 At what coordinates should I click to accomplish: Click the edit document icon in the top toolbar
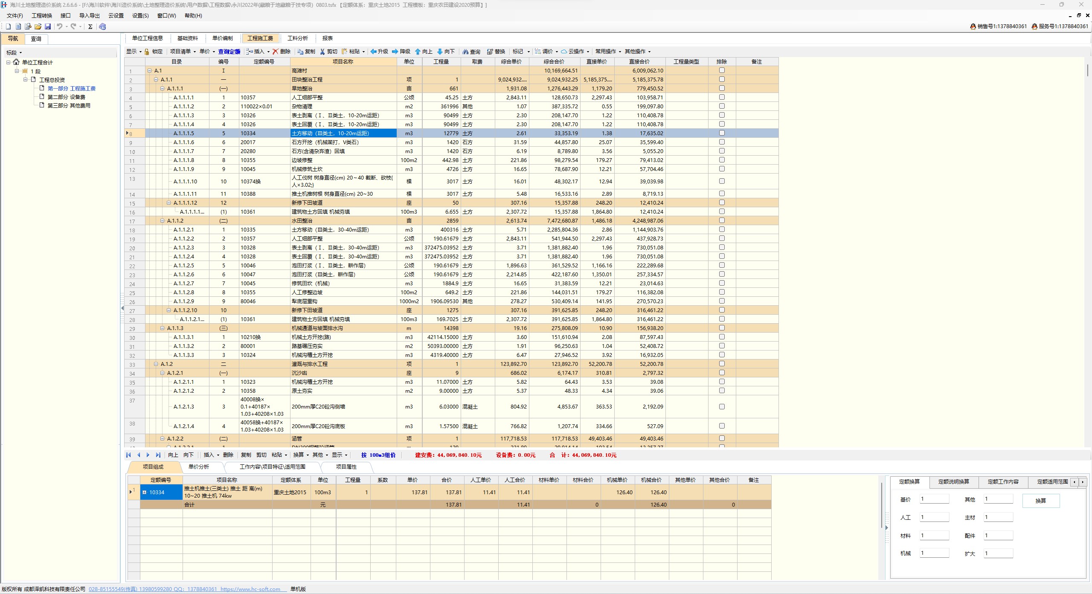point(28,26)
